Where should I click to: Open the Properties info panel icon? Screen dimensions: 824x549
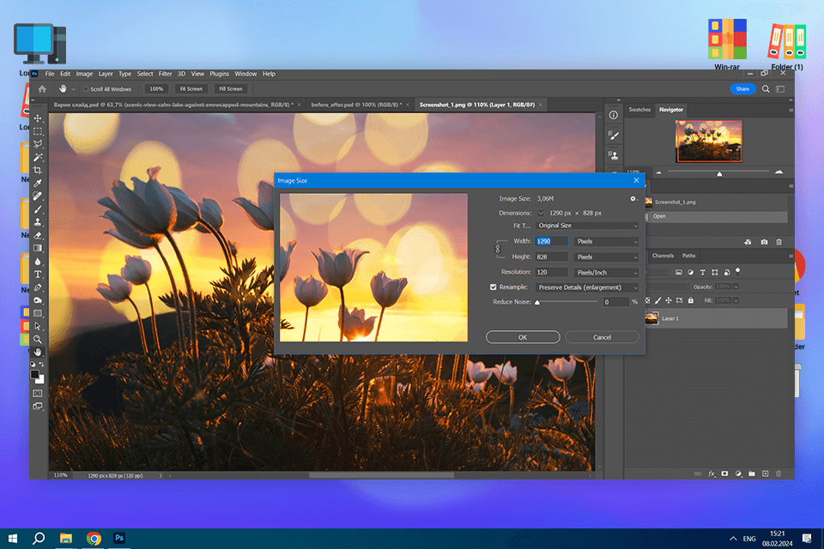[613, 115]
